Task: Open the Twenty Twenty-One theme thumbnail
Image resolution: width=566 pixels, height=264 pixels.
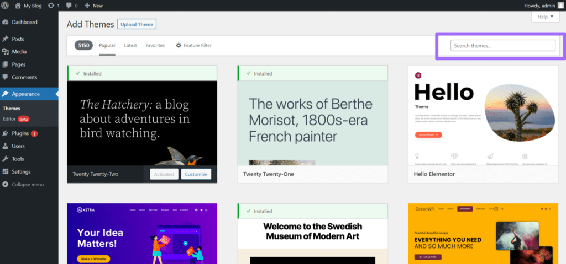Action: click(x=313, y=123)
